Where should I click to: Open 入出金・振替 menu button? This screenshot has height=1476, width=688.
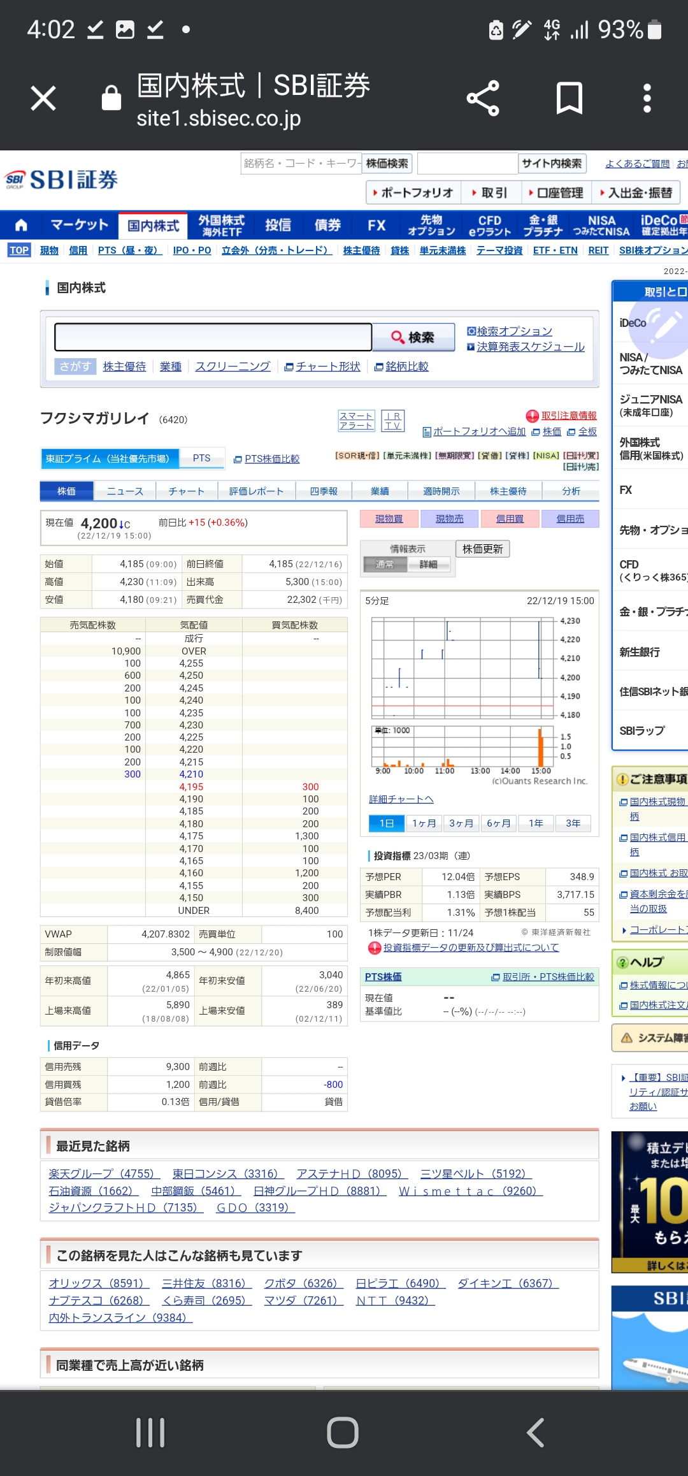pyautogui.click(x=636, y=192)
